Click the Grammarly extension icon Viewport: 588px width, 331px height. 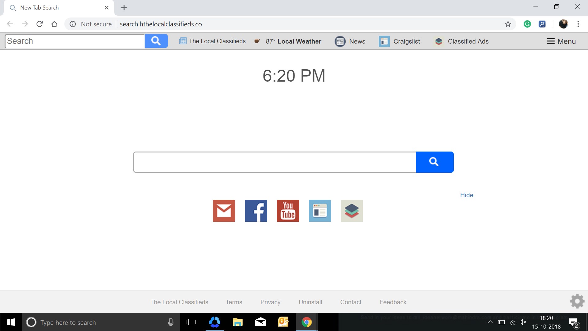click(x=527, y=24)
